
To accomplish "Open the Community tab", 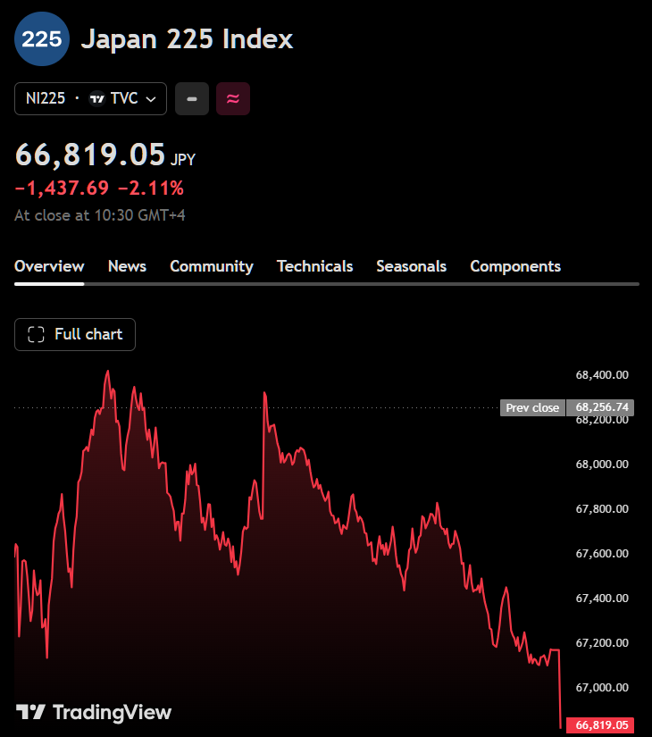I will (212, 266).
